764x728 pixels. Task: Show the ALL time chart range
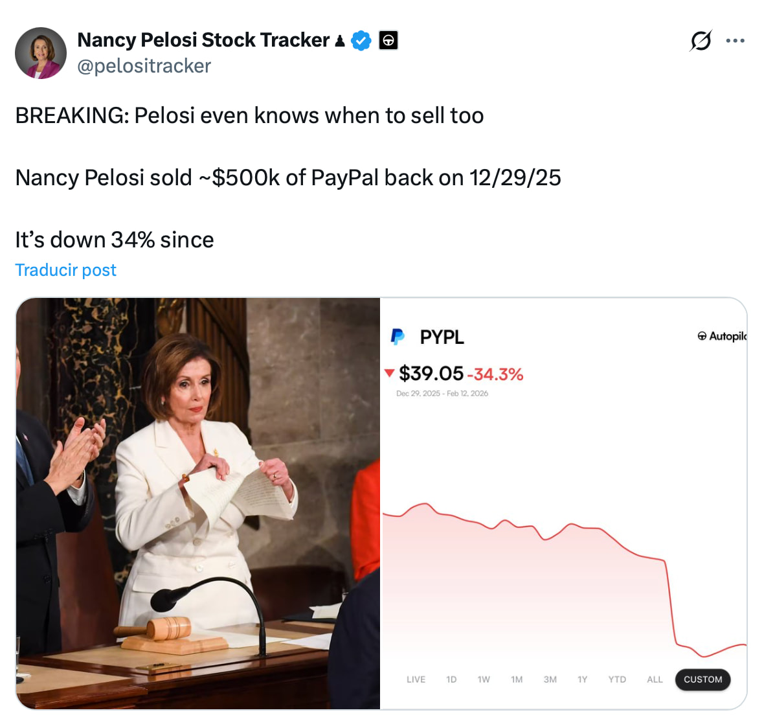[655, 679]
